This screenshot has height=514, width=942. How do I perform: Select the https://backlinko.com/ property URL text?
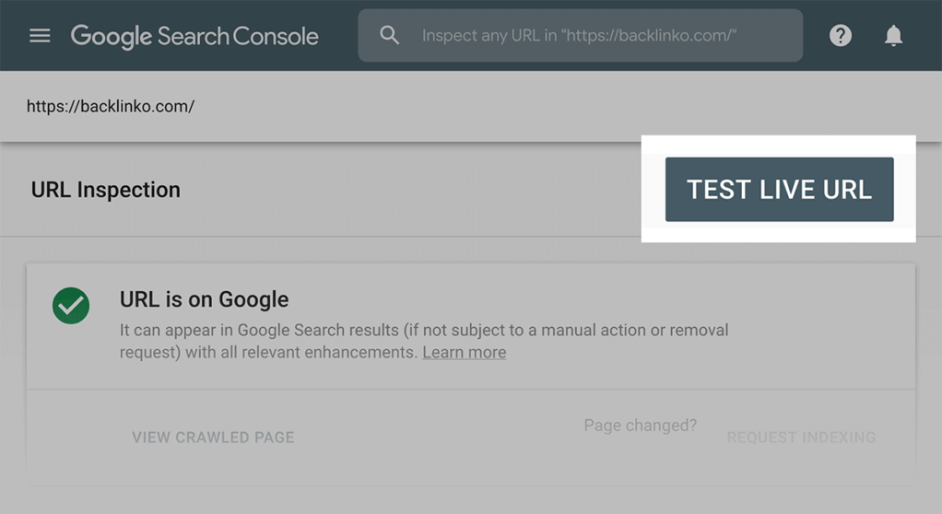110,106
